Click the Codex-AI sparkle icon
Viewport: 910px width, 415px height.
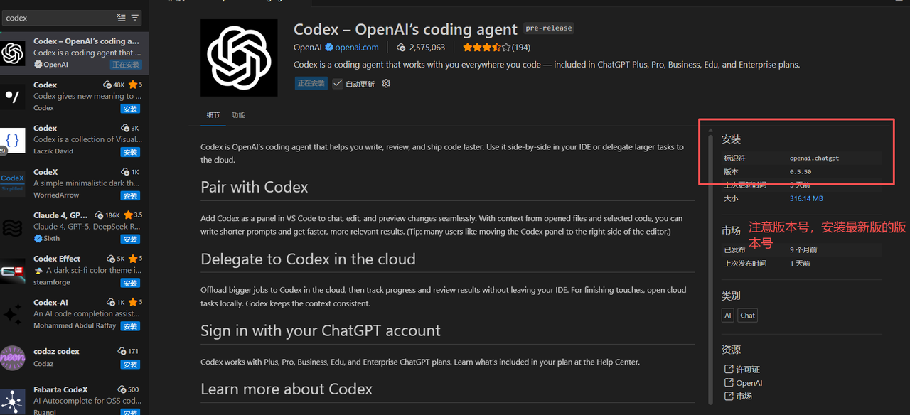(13, 314)
